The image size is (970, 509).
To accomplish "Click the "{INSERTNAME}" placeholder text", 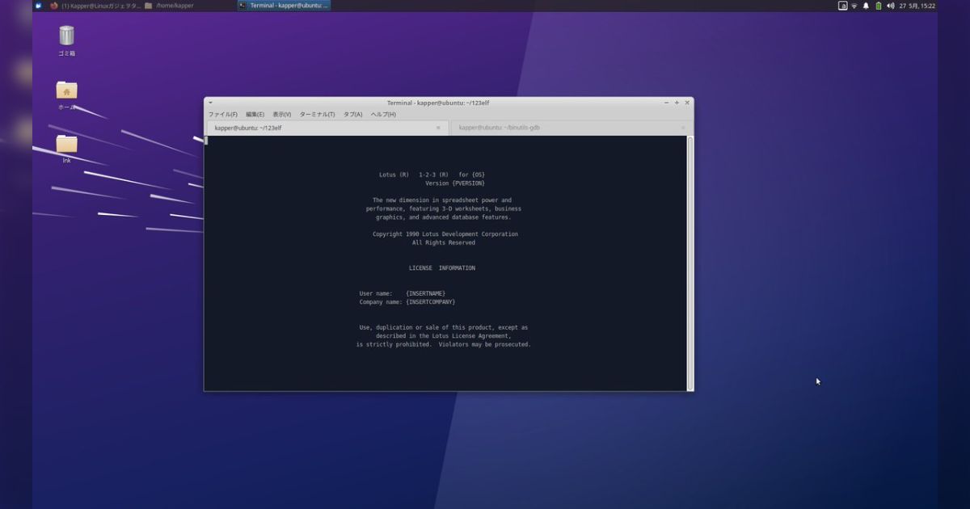I will click(426, 293).
